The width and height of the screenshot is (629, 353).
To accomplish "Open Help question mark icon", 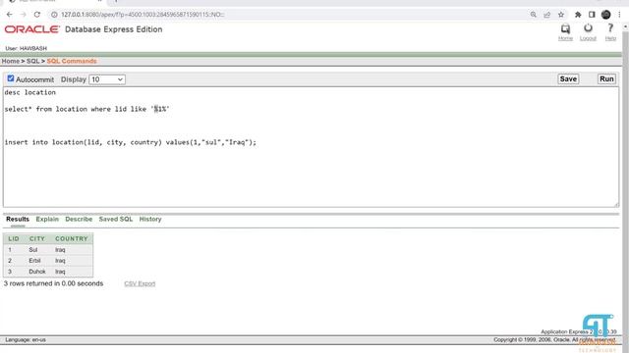I will click(610, 28).
